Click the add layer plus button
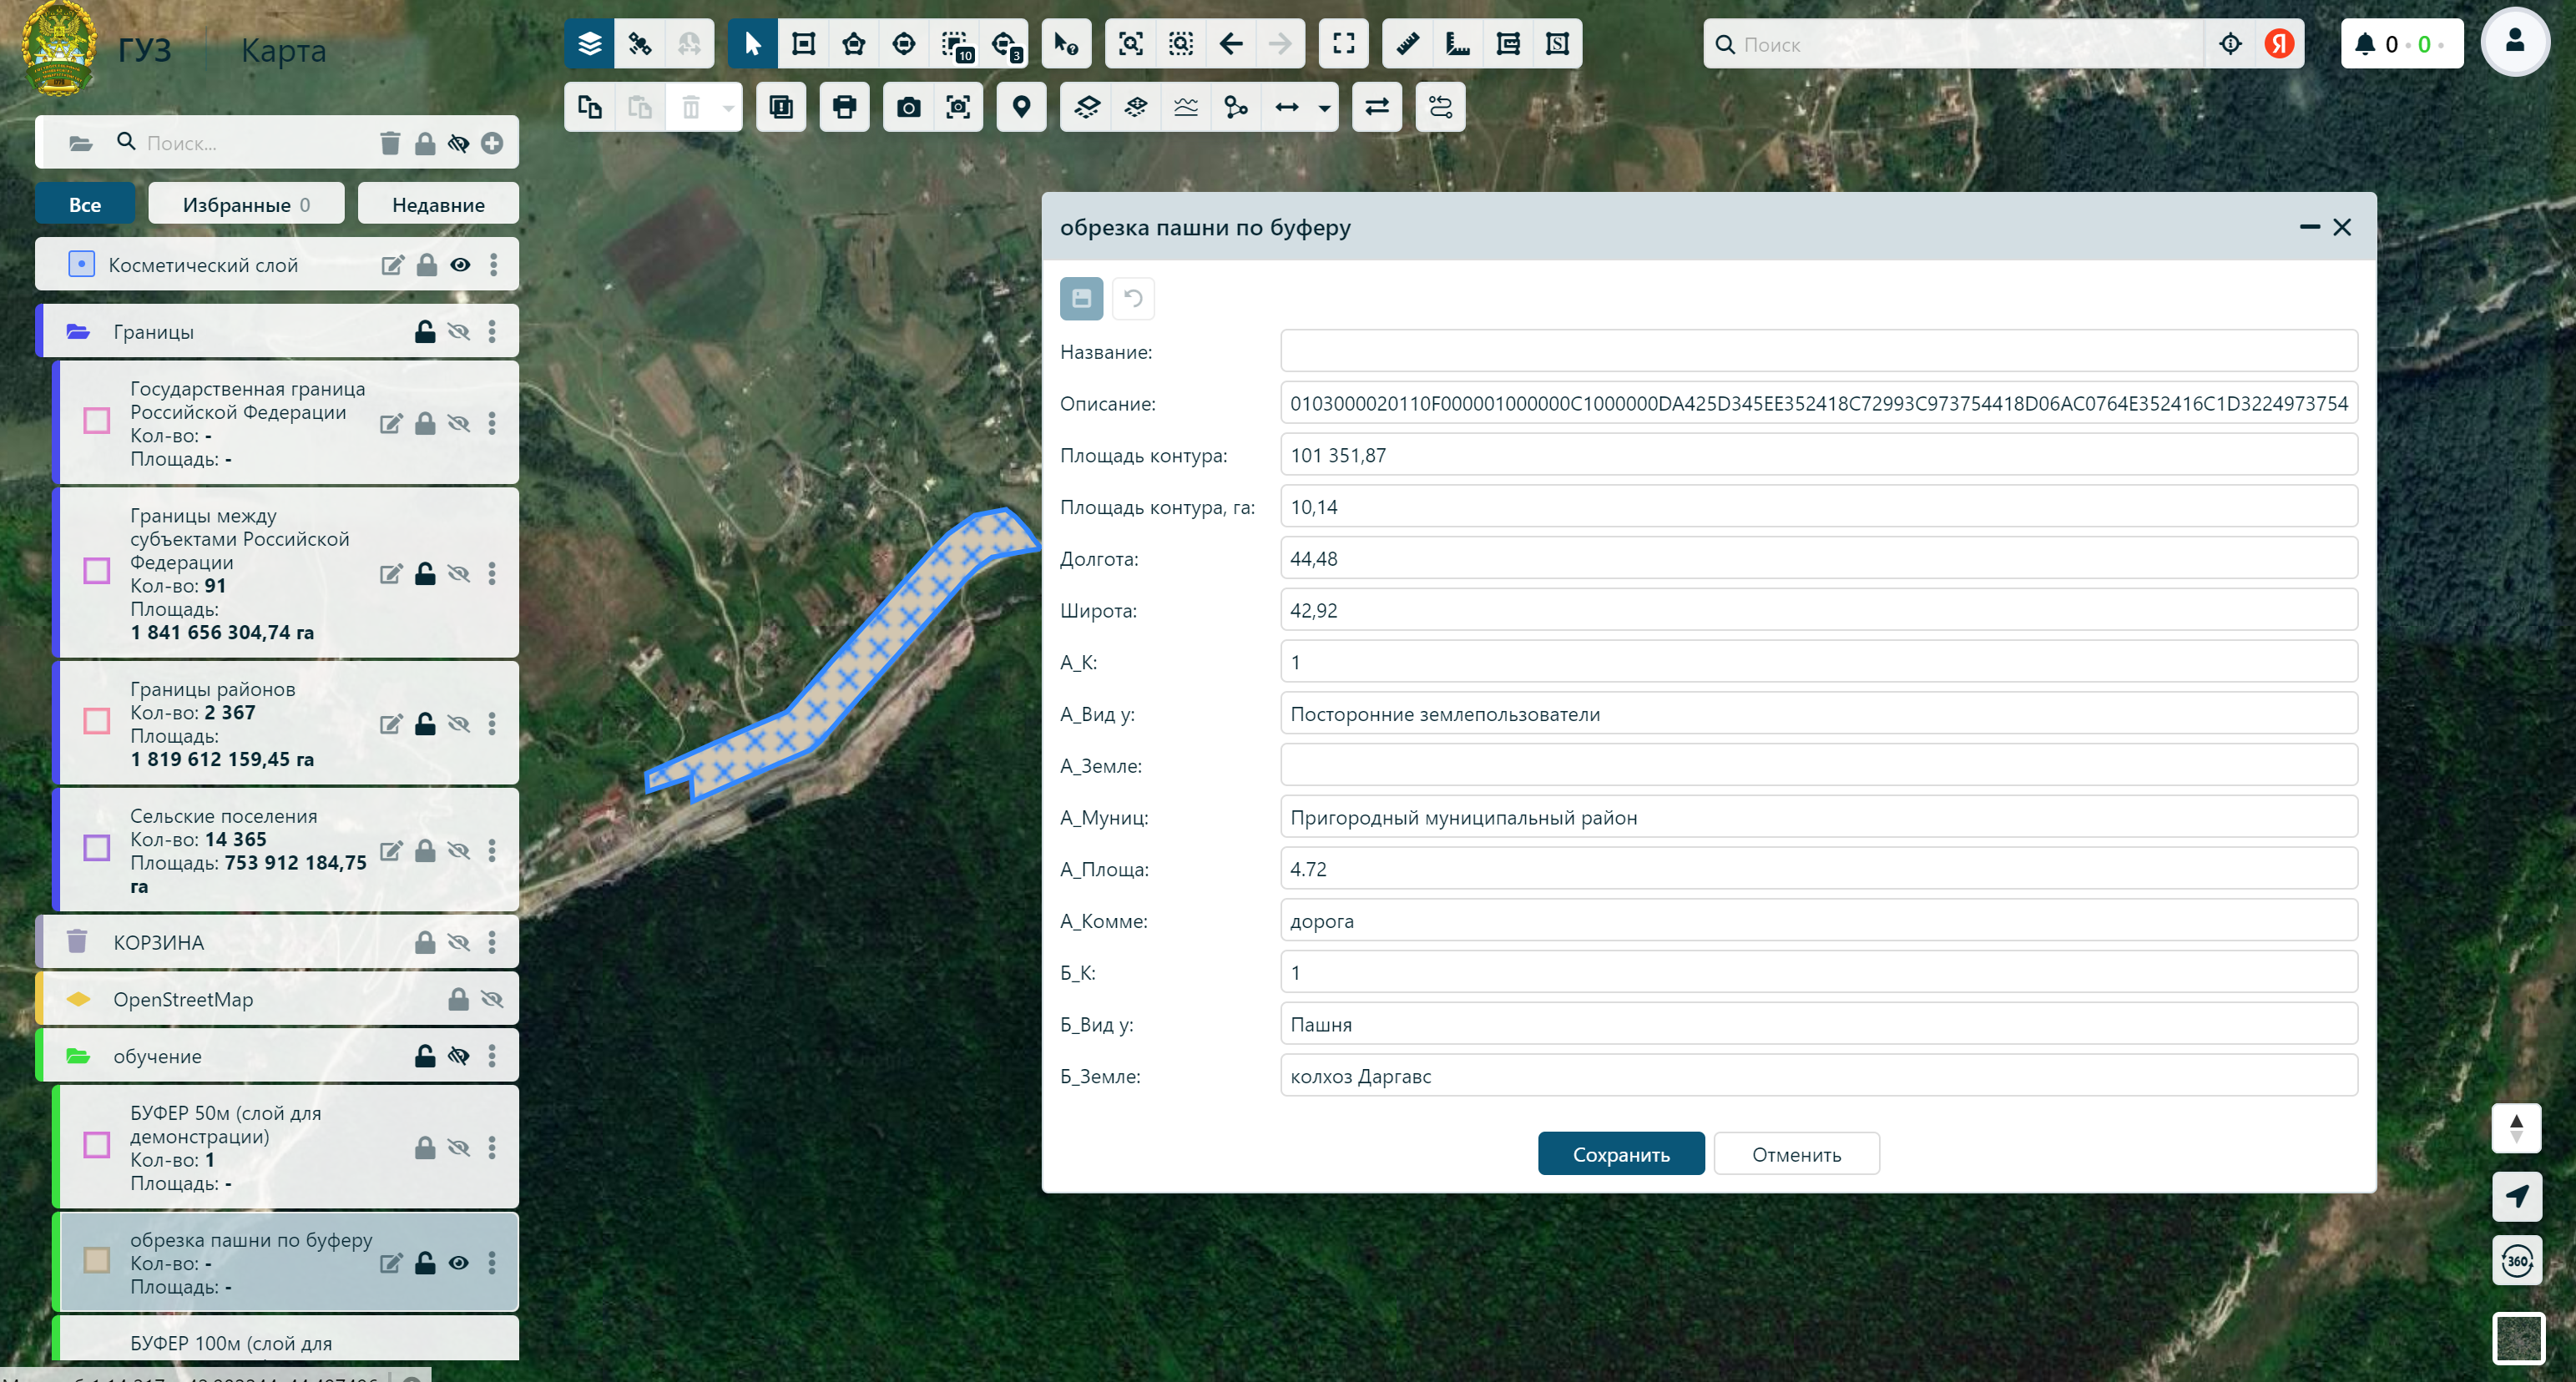 [492, 143]
